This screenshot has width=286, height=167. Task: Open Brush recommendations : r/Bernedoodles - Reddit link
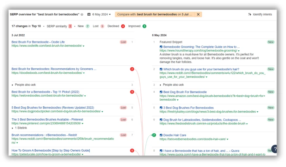[x=44, y=135]
